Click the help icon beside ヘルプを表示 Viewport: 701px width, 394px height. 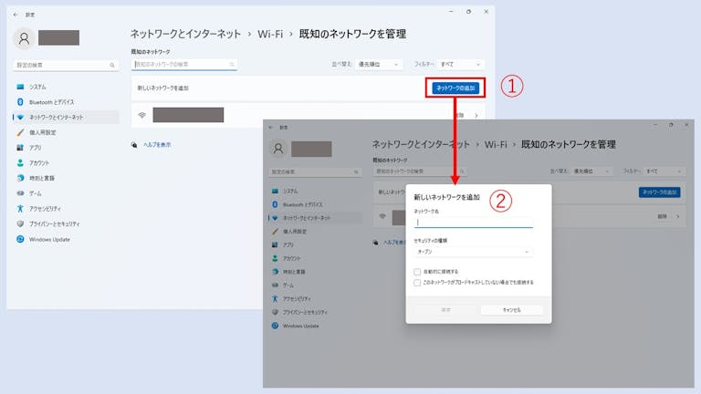tap(134, 145)
